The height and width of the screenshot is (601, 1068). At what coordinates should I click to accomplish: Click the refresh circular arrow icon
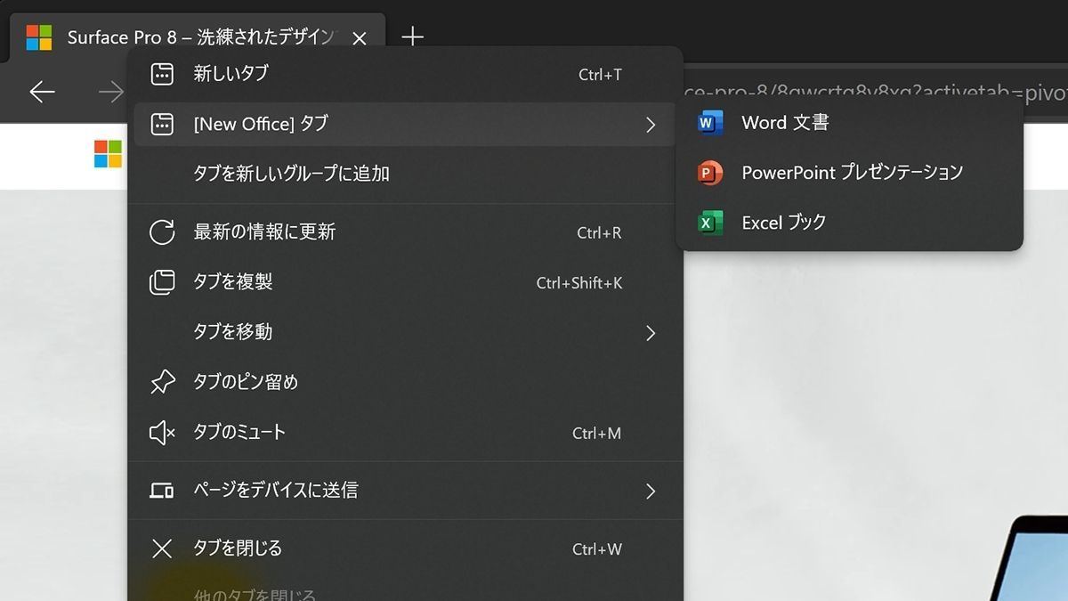(162, 232)
